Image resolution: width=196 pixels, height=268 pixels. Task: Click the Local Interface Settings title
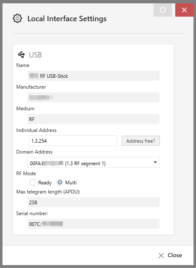point(67,19)
